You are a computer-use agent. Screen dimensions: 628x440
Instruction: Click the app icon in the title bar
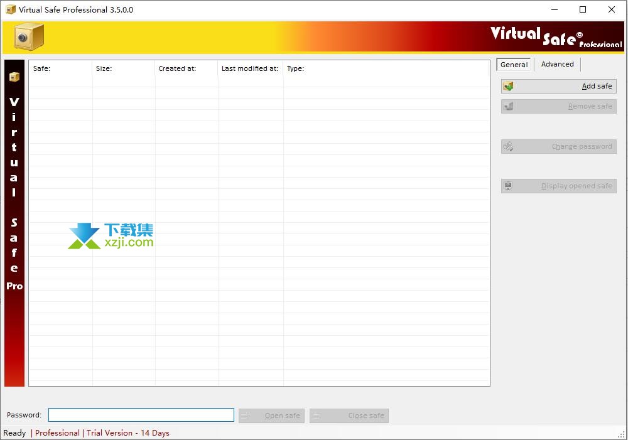11,9
